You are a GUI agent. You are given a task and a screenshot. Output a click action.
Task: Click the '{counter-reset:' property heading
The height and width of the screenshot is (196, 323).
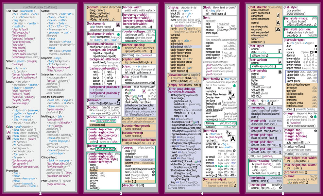point(133,133)
